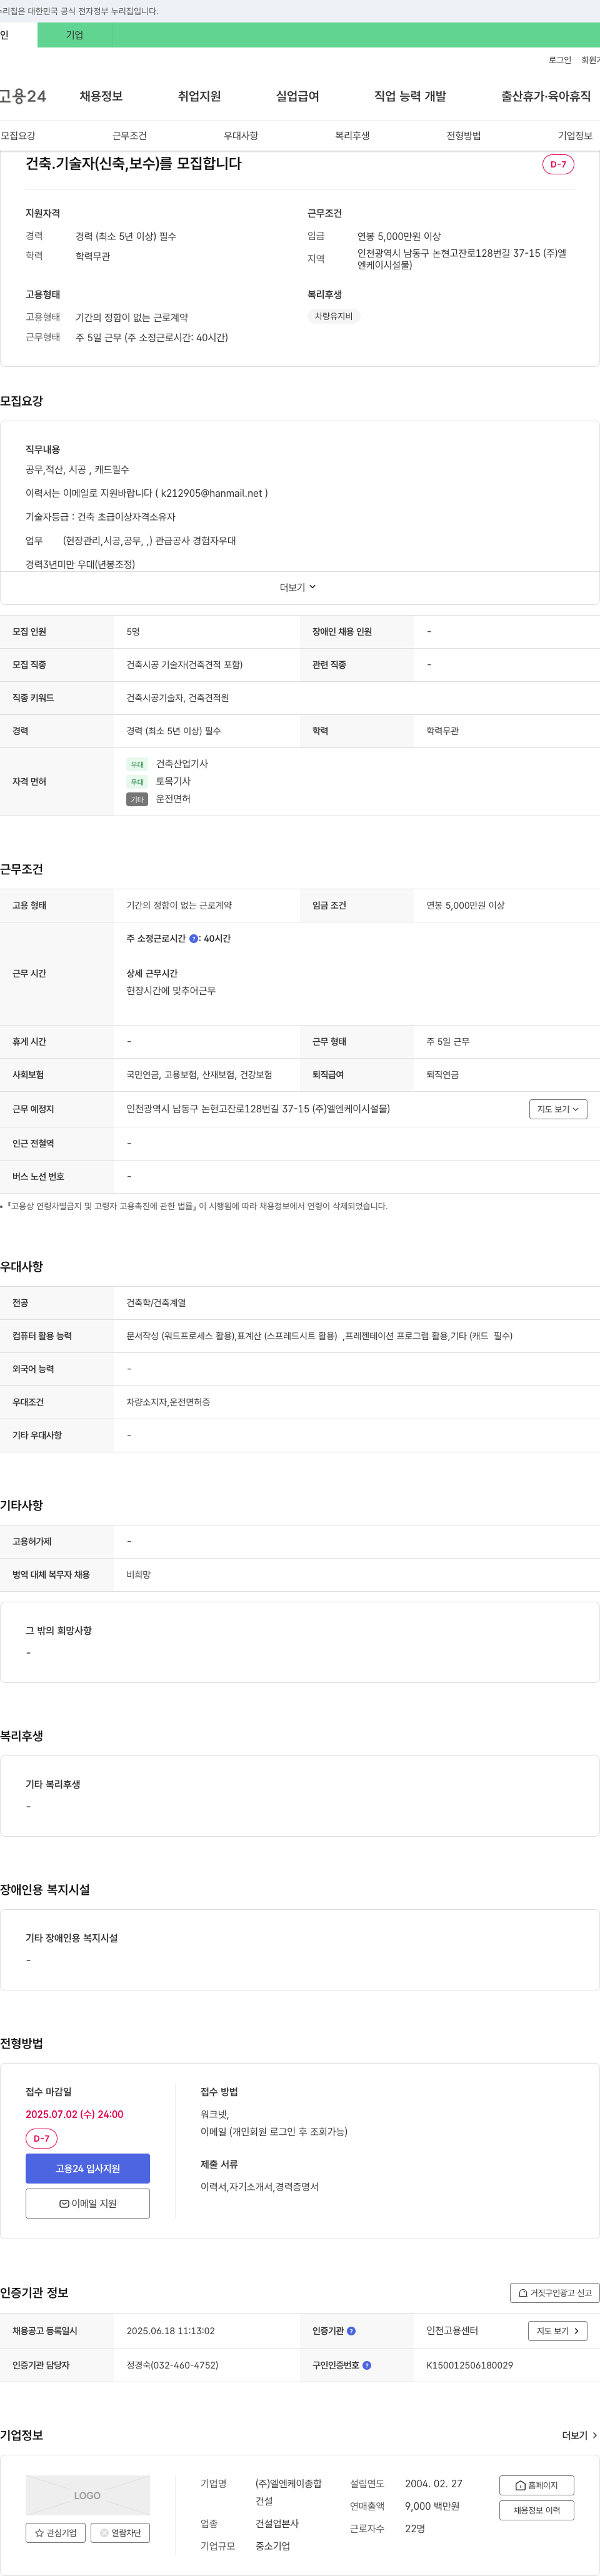Viewport: 600px width, 2576px height.
Task: Click the 9,000 백만원 revenue value
Action: pyautogui.click(x=432, y=2506)
